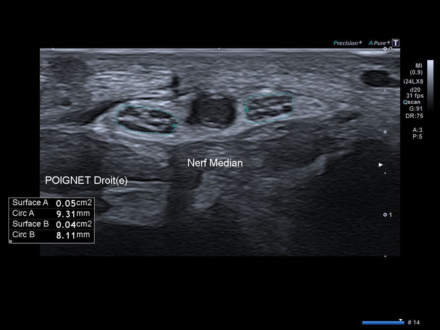Open the G:91 gain setting

416,109
